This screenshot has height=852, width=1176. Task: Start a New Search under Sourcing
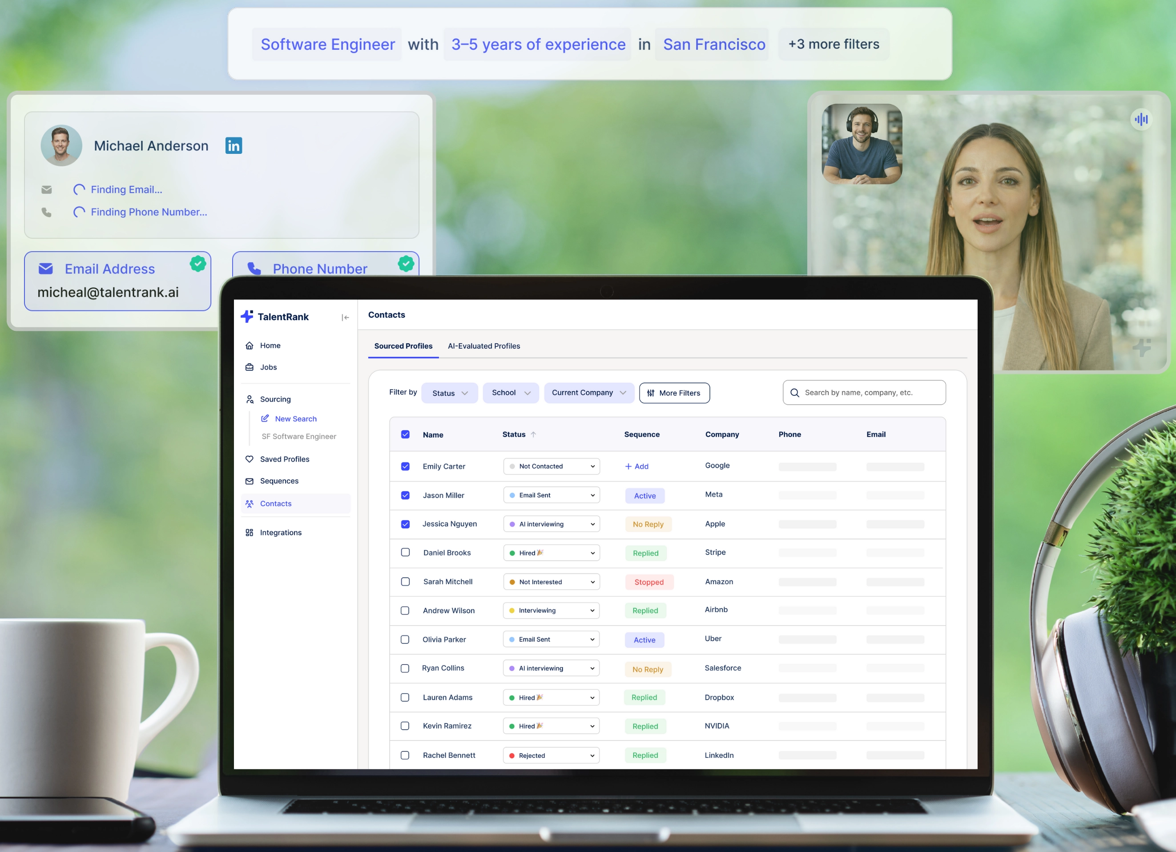click(295, 419)
